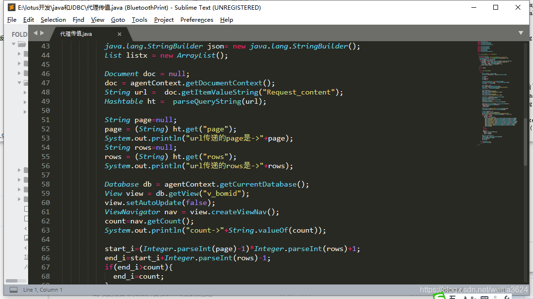The width and height of the screenshot is (533, 299).
Task: Open the Find menu
Action: tap(79, 20)
